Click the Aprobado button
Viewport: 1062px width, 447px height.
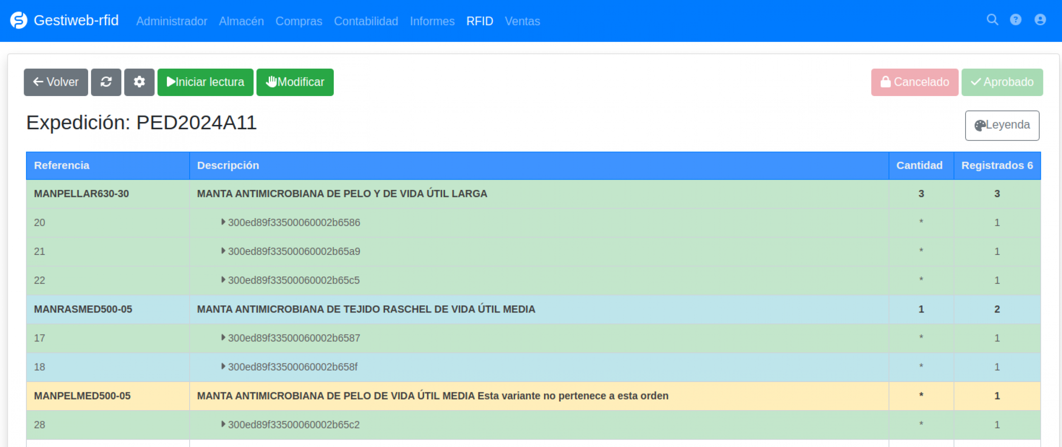tap(1002, 82)
